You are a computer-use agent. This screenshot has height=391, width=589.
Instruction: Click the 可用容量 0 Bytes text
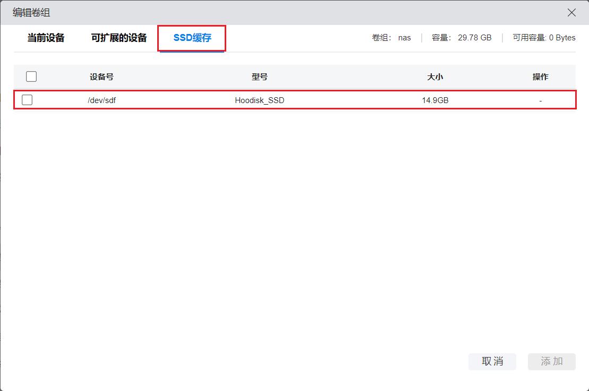click(x=544, y=38)
